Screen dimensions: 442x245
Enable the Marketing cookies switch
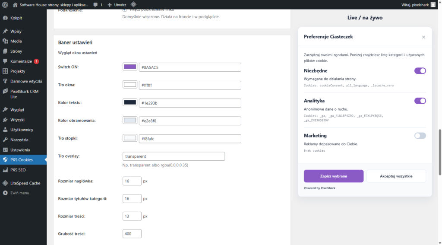click(x=420, y=136)
